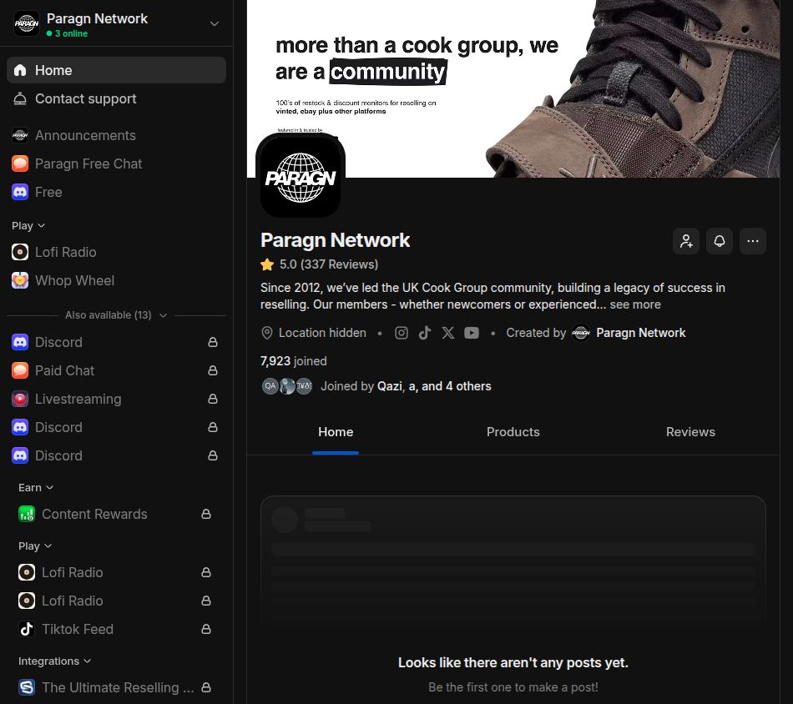Viewport: 793px width, 704px height.
Task: Click the Paragn globe logo avatar
Action: pos(301,178)
